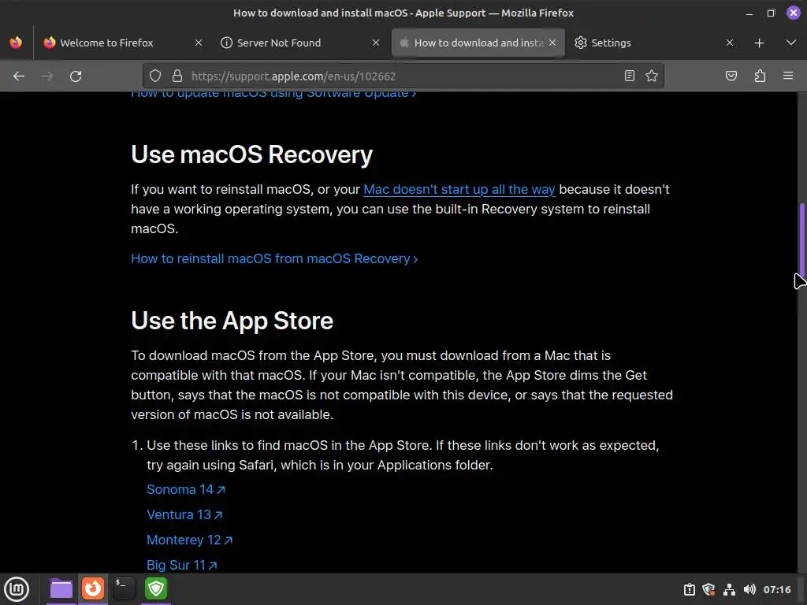This screenshot has height=605, width=807.
Task: Open tracking protection shield info
Action: pyautogui.click(x=155, y=76)
